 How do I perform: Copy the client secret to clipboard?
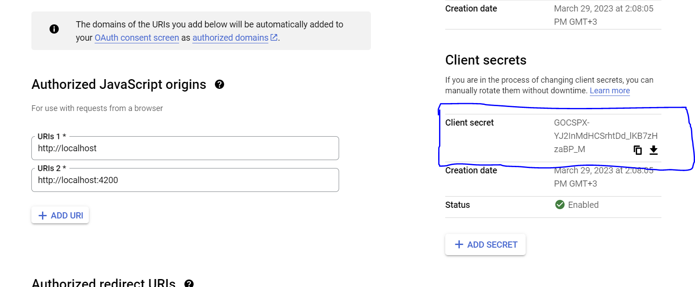coord(638,150)
